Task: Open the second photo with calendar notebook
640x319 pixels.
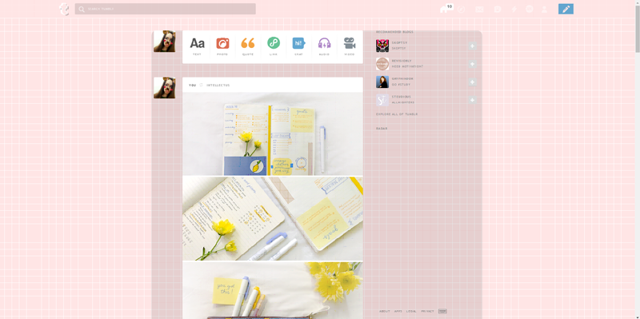Action: coord(273,218)
